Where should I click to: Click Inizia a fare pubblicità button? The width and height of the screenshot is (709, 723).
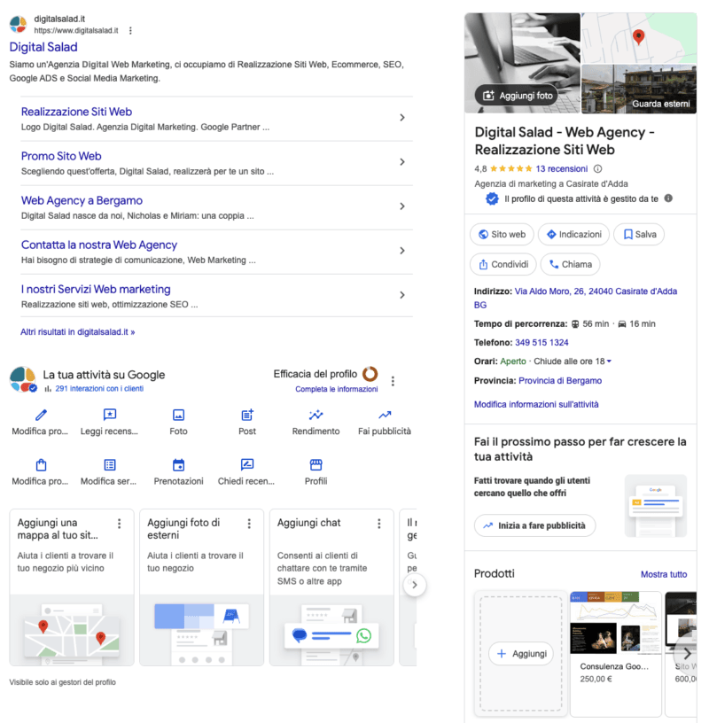[x=534, y=525]
